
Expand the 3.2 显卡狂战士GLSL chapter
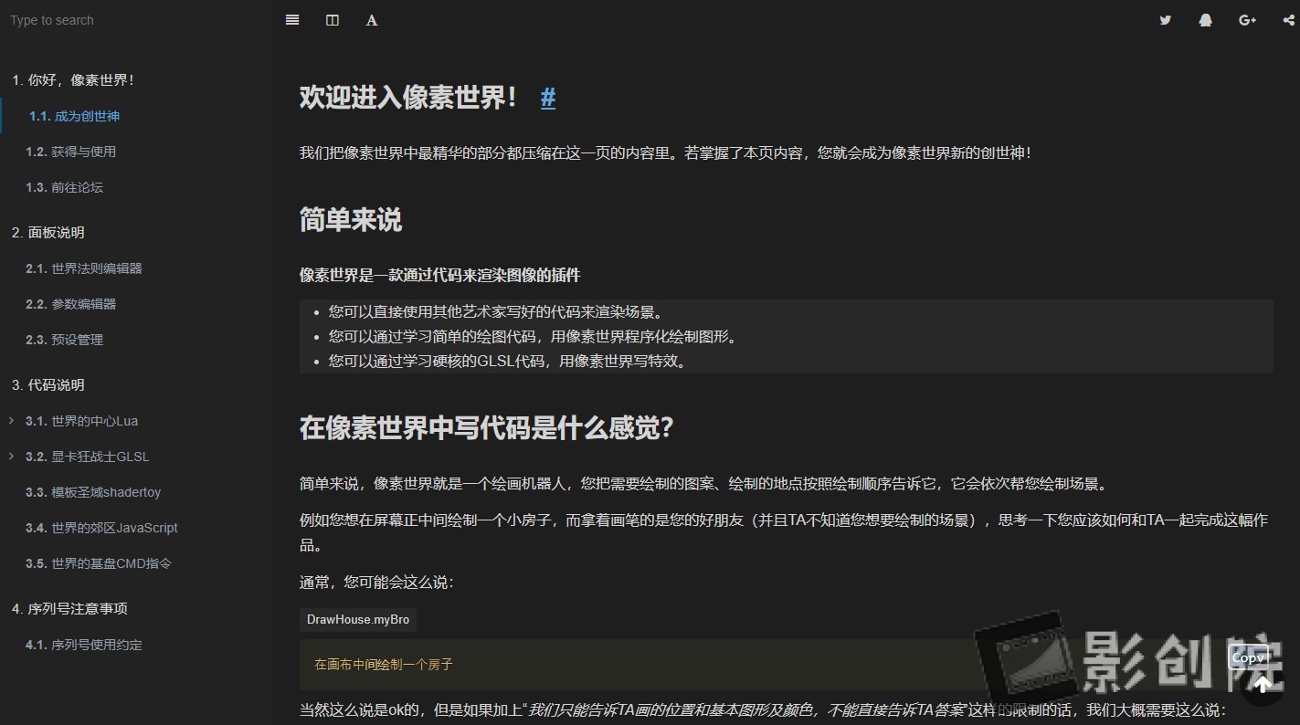11,457
